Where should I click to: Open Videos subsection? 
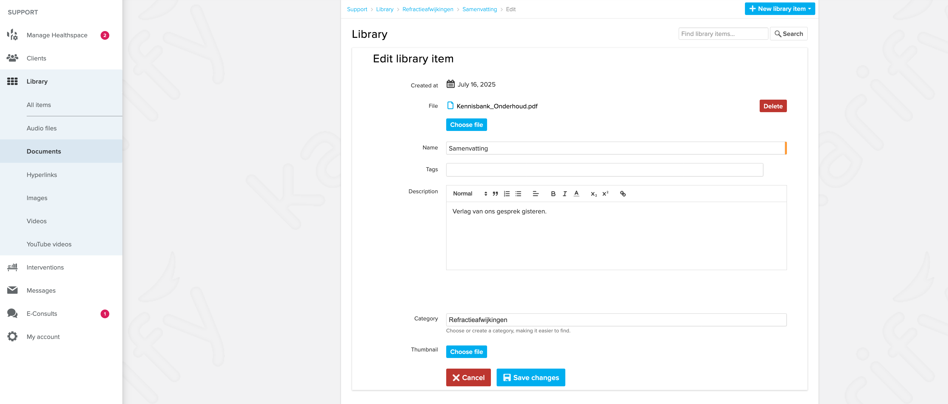pos(37,221)
